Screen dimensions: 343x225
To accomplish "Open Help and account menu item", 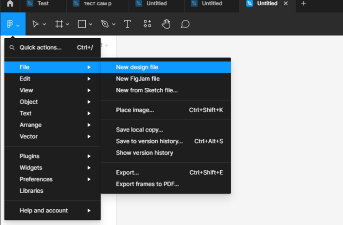I will (53, 211).
